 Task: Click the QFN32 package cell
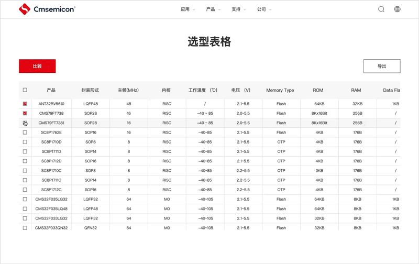tap(91, 228)
